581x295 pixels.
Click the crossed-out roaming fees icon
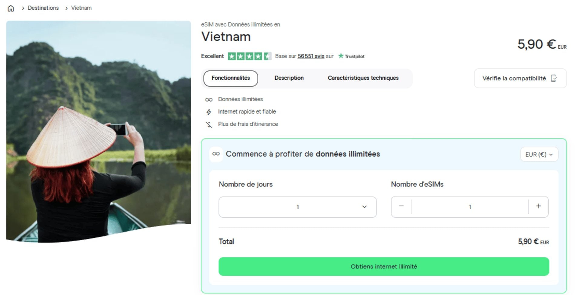tap(208, 124)
